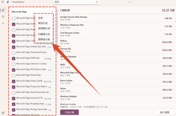Check Microsoft Edge Saved Usernames checkbox
This screenshot has width=176, height=116.
click(13, 93)
